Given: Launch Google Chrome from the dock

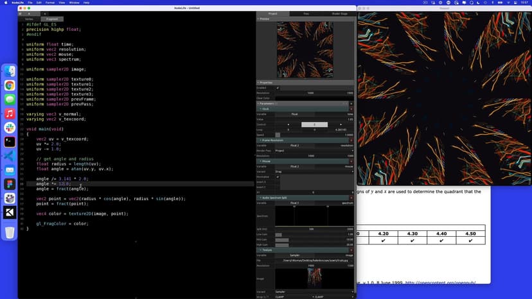Looking at the screenshot, I should [10, 85].
